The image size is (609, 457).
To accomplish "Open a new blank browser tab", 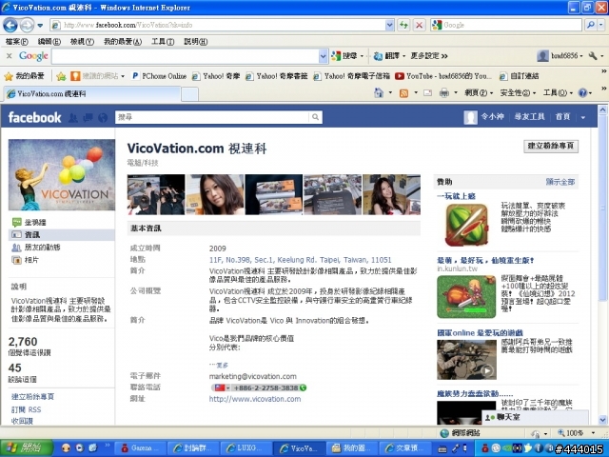I will tap(190, 94).
